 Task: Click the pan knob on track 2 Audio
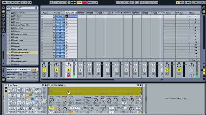pyautogui.click(x=56, y=65)
